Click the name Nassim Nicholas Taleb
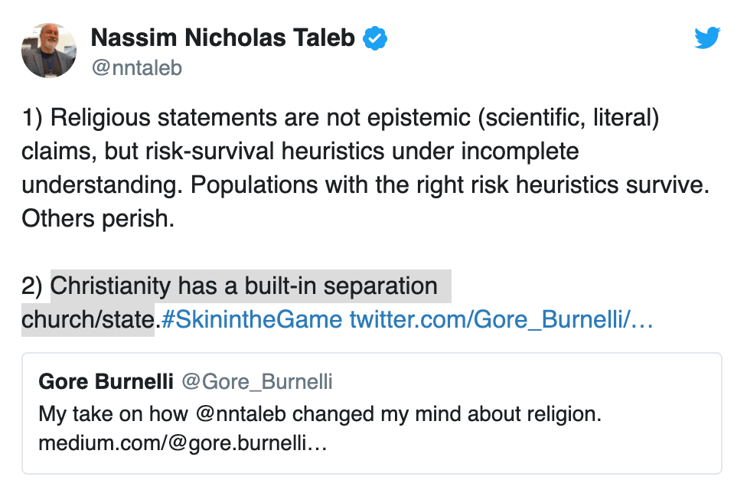747x493 pixels. point(223,38)
